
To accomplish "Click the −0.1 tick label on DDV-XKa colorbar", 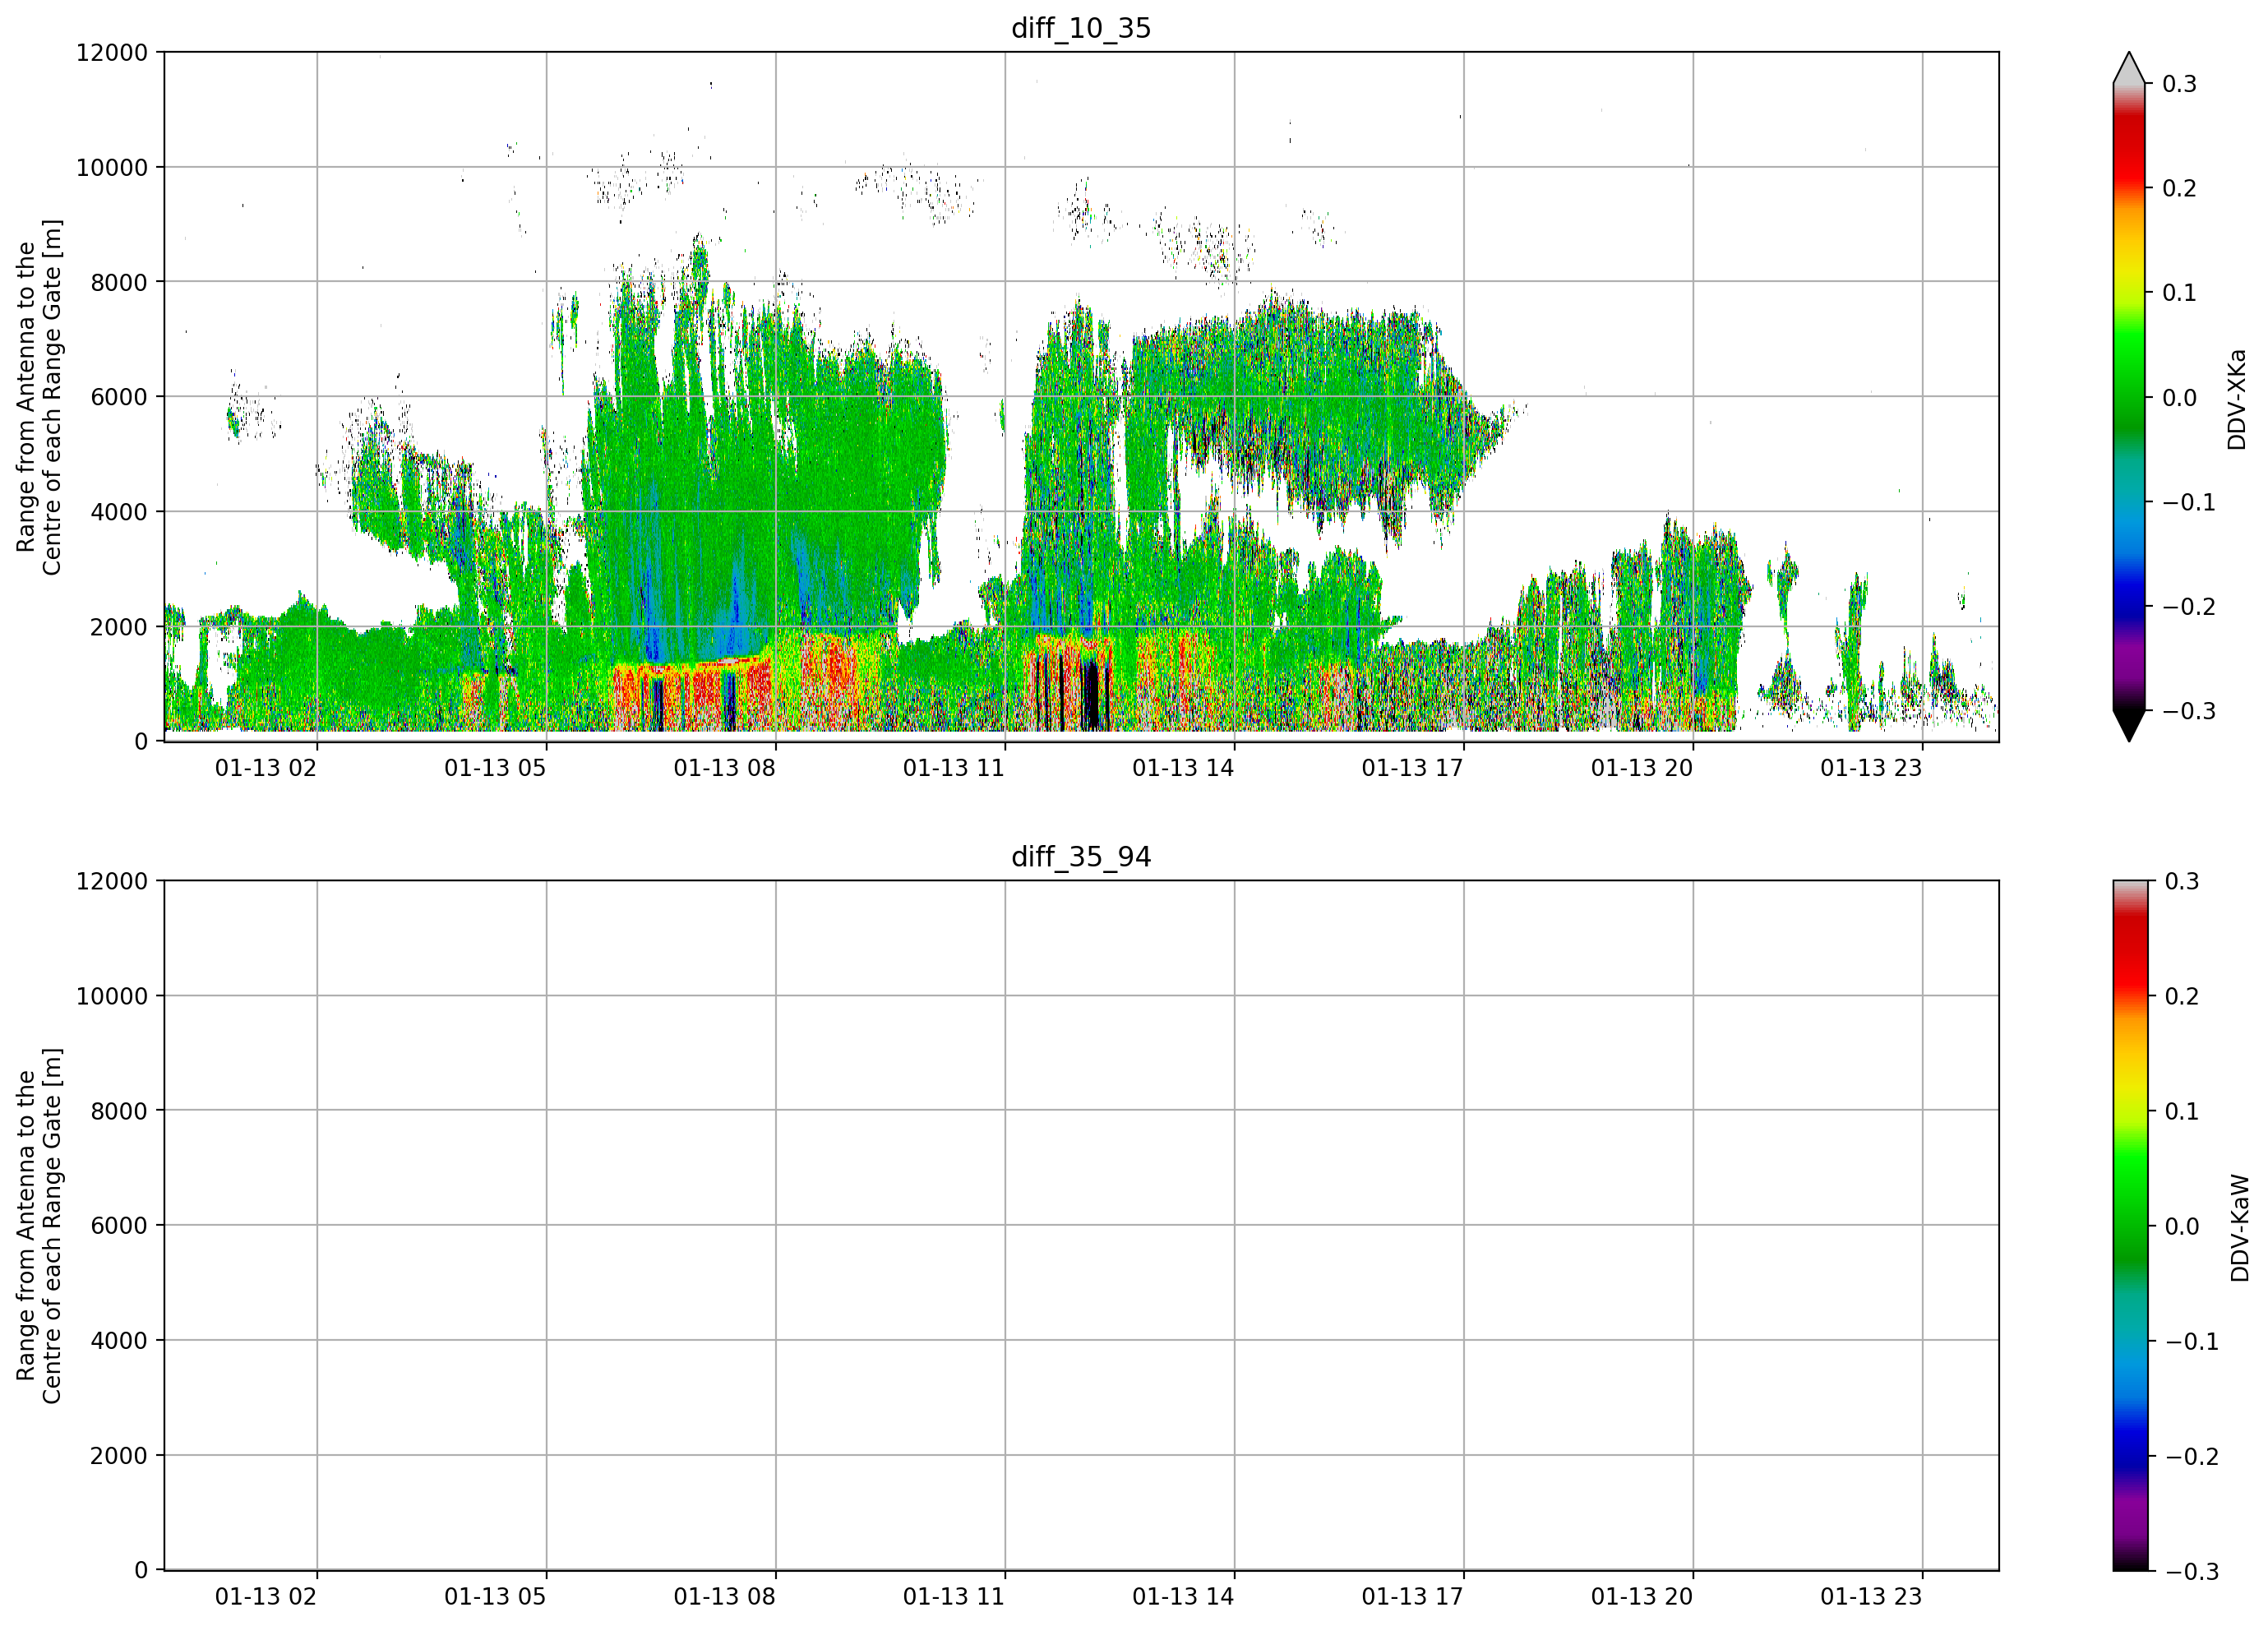I will (x=2189, y=502).
